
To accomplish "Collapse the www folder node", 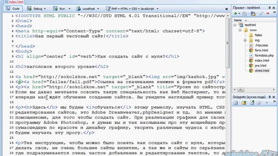I will coord(240,30).
